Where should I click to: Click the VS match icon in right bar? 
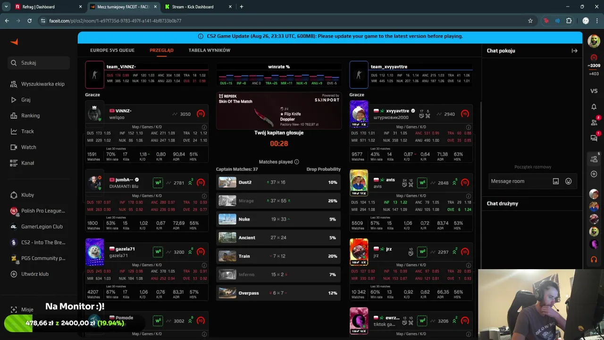pyautogui.click(x=594, y=91)
